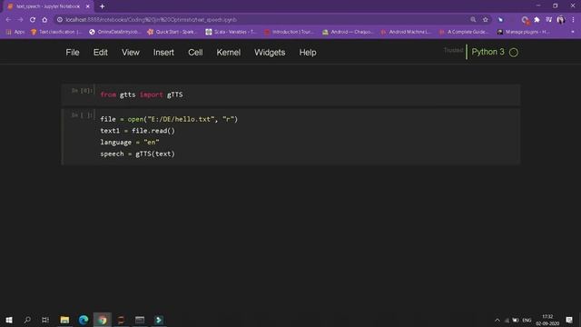This screenshot has height=327, width=581.
Task: Click the Python 3 kernel name
Action: [487, 52]
